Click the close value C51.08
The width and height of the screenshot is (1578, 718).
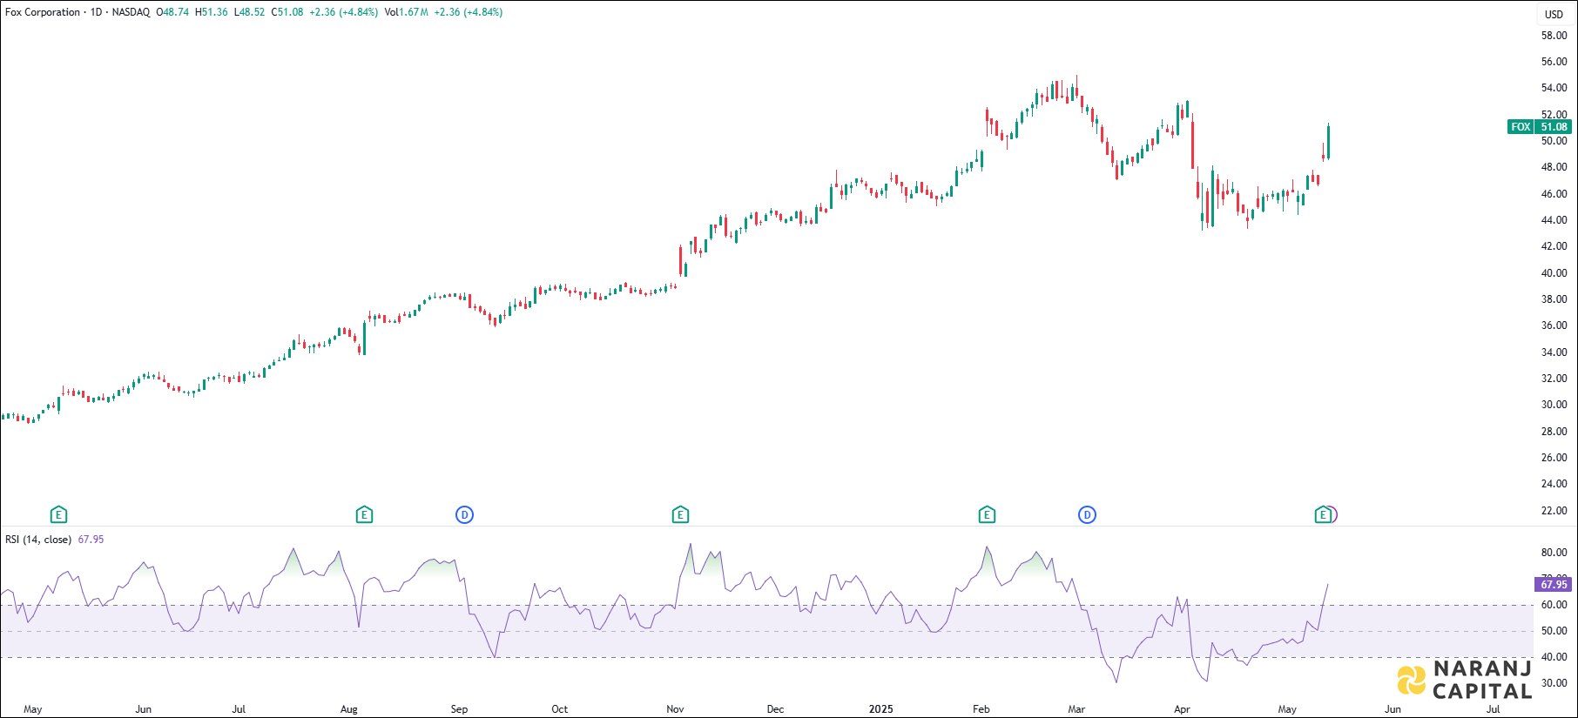click(x=287, y=12)
